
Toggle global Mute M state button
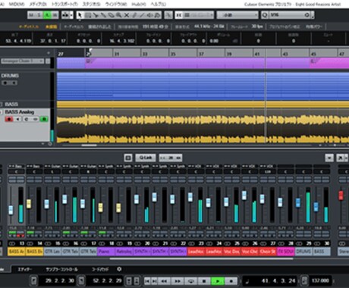tap(31, 15)
